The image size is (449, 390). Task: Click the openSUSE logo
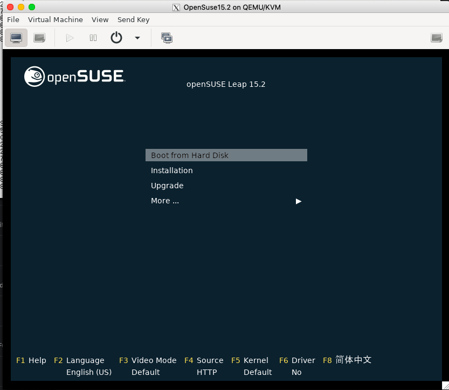coord(74,77)
